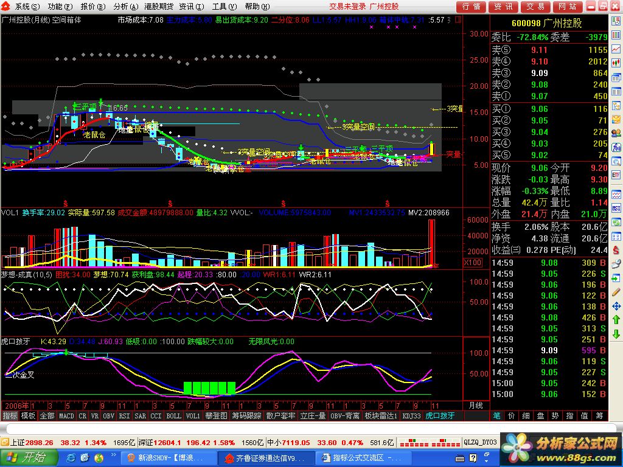Click the 深证 index value 12604.1
Viewport: 623px width, 467px height.
(168, 443)
